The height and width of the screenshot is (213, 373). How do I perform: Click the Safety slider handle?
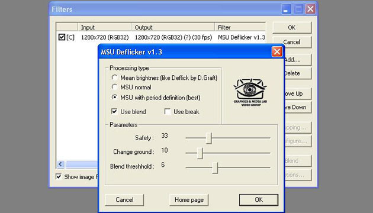click(208, 138)
